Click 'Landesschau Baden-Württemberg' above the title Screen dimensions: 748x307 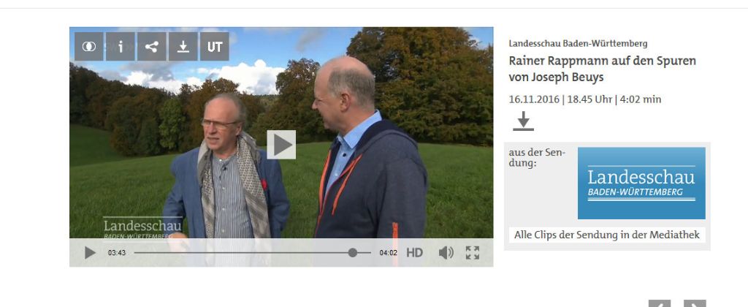click(x=579, y=43)
